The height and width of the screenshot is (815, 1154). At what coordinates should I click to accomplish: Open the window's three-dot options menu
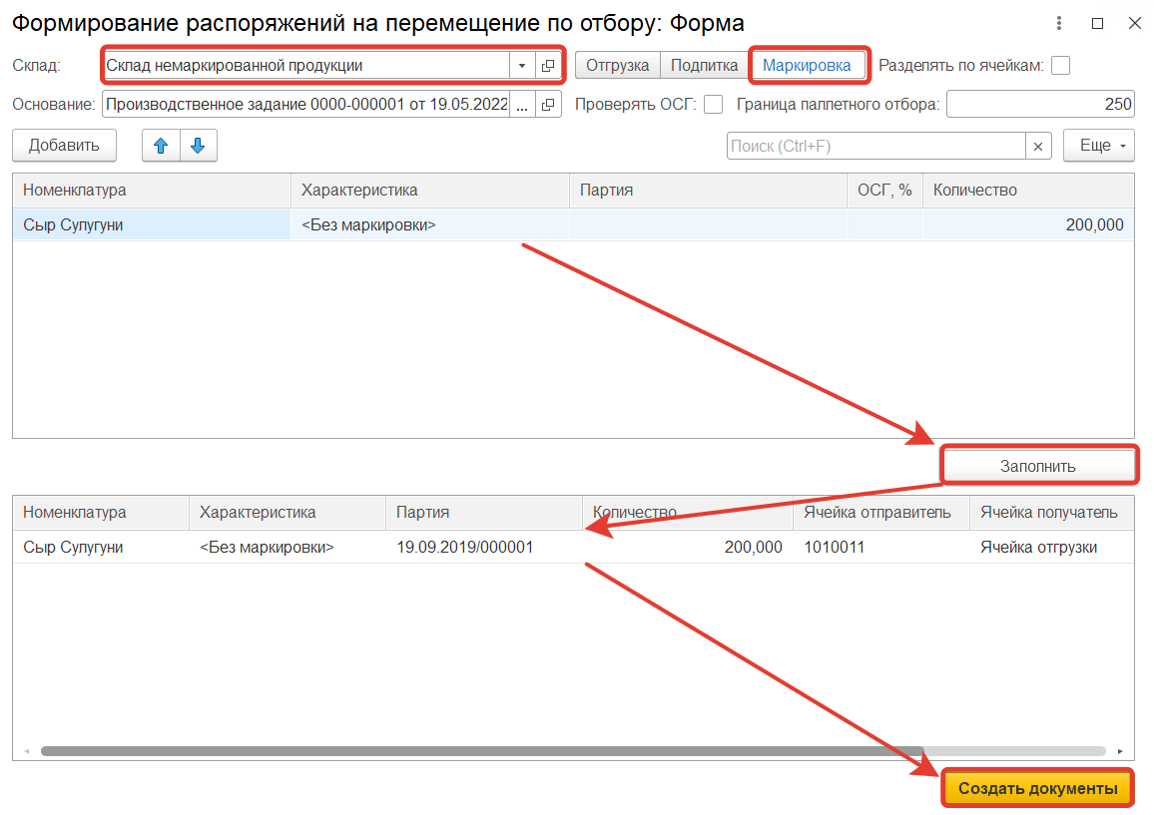pos(1058,23)
